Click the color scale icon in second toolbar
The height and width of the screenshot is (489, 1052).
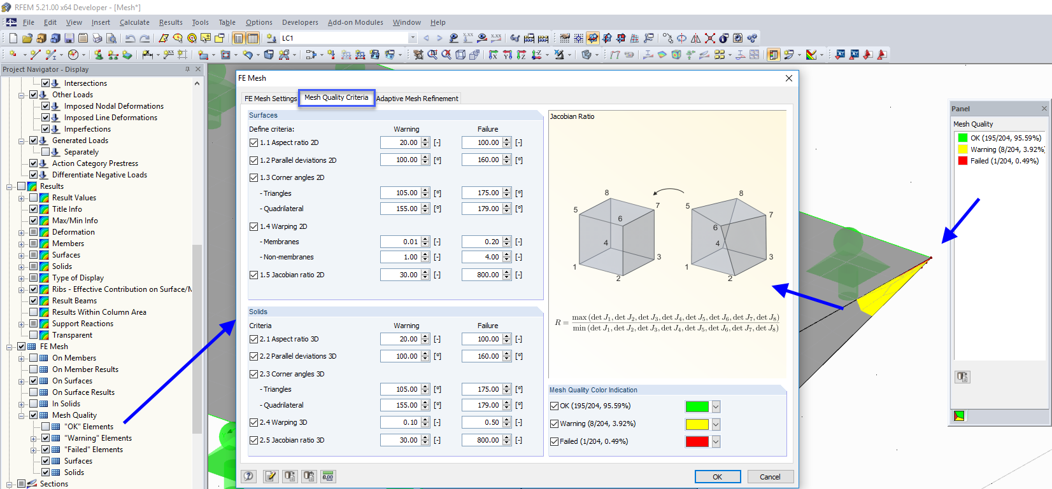pyautogui.click(x=811, y=55)
